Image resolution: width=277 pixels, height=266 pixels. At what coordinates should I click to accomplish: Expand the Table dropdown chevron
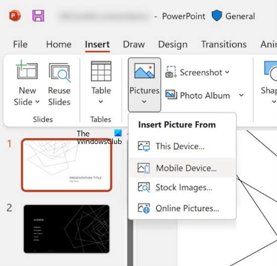click(x=101, y=102)
